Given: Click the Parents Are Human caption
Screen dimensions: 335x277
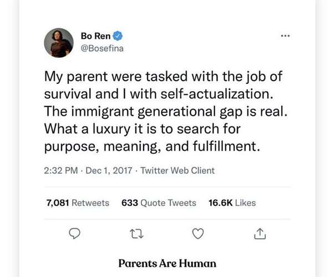Looking at the screenshot, I should [167, 263].
